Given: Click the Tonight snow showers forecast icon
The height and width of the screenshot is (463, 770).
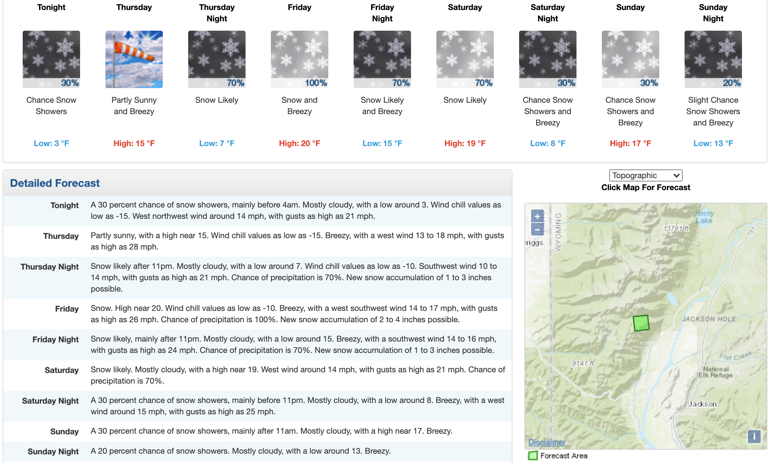Looking at the screenshot, I should point(51,59).
